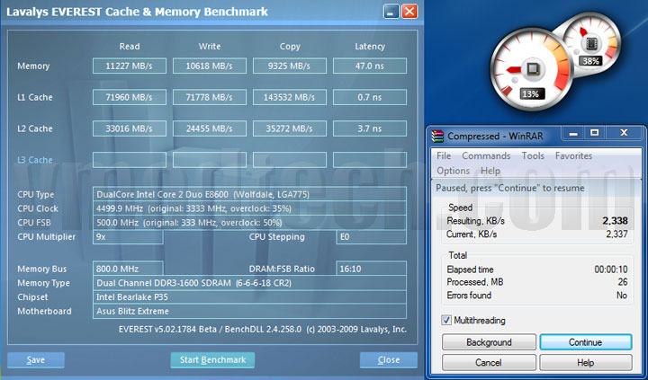This screenshot has height=380, width=648.
Task: Click the CPU Clock field showing 4499.9 MHz
Action: tap(249, 208)
